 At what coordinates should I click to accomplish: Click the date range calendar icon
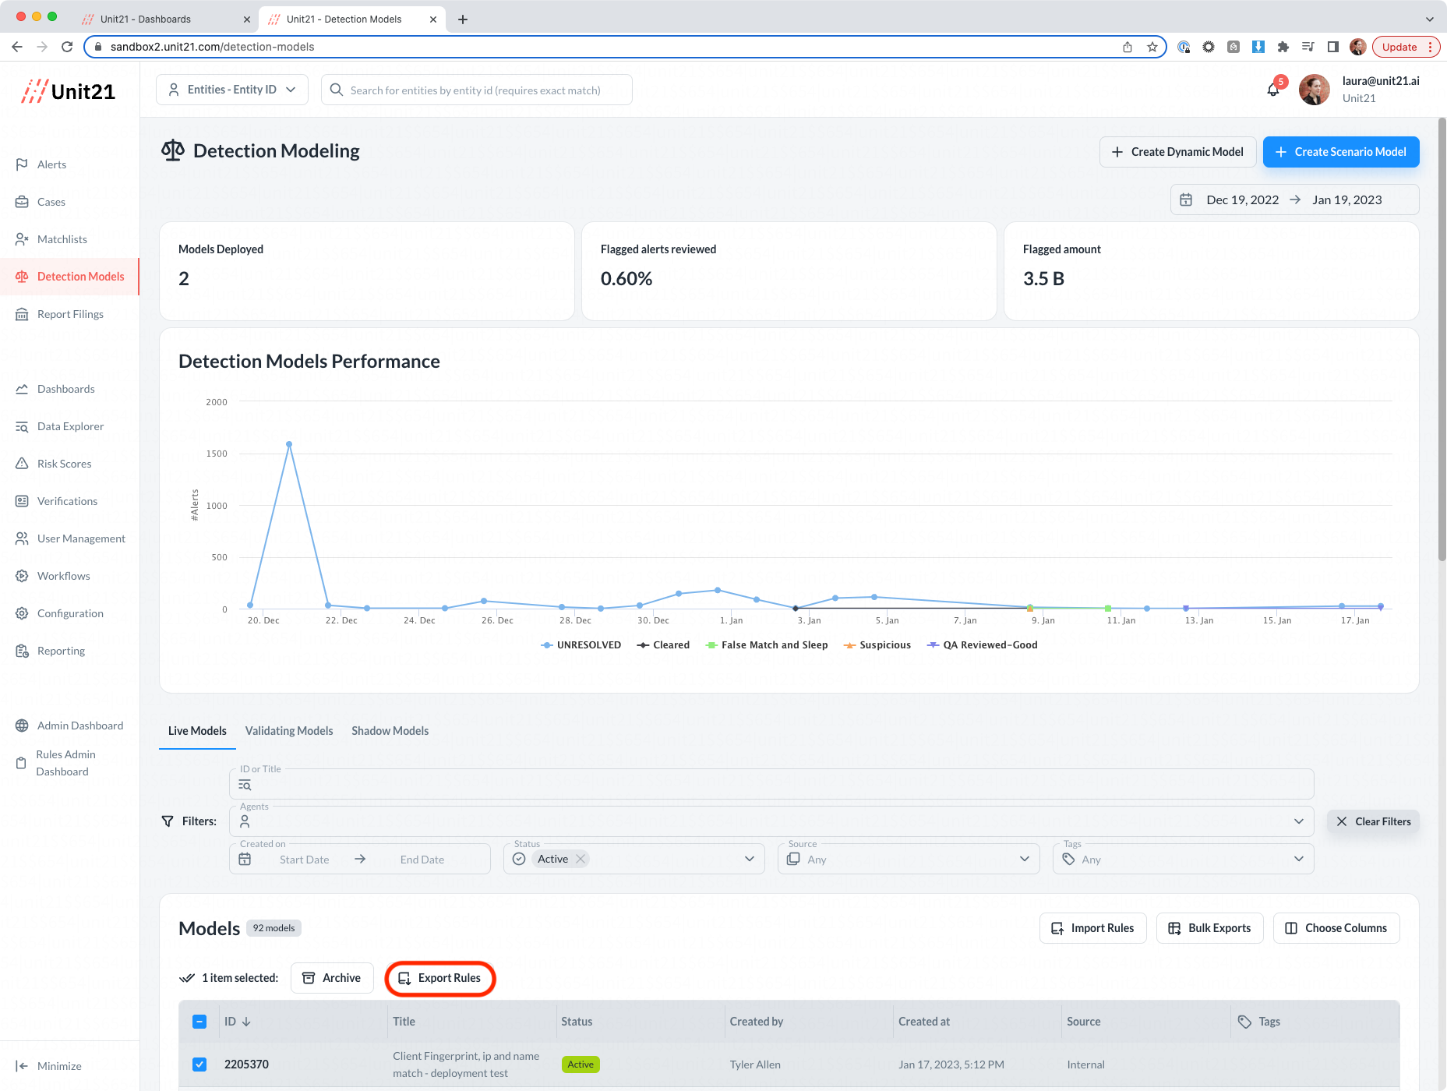[x=1186, y=199]
